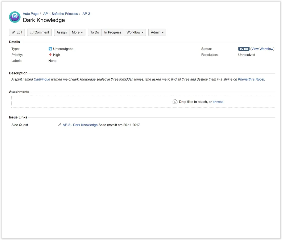This screenshot has width=282, height=240.
Task: Click the Assign button
Action: 62,32
